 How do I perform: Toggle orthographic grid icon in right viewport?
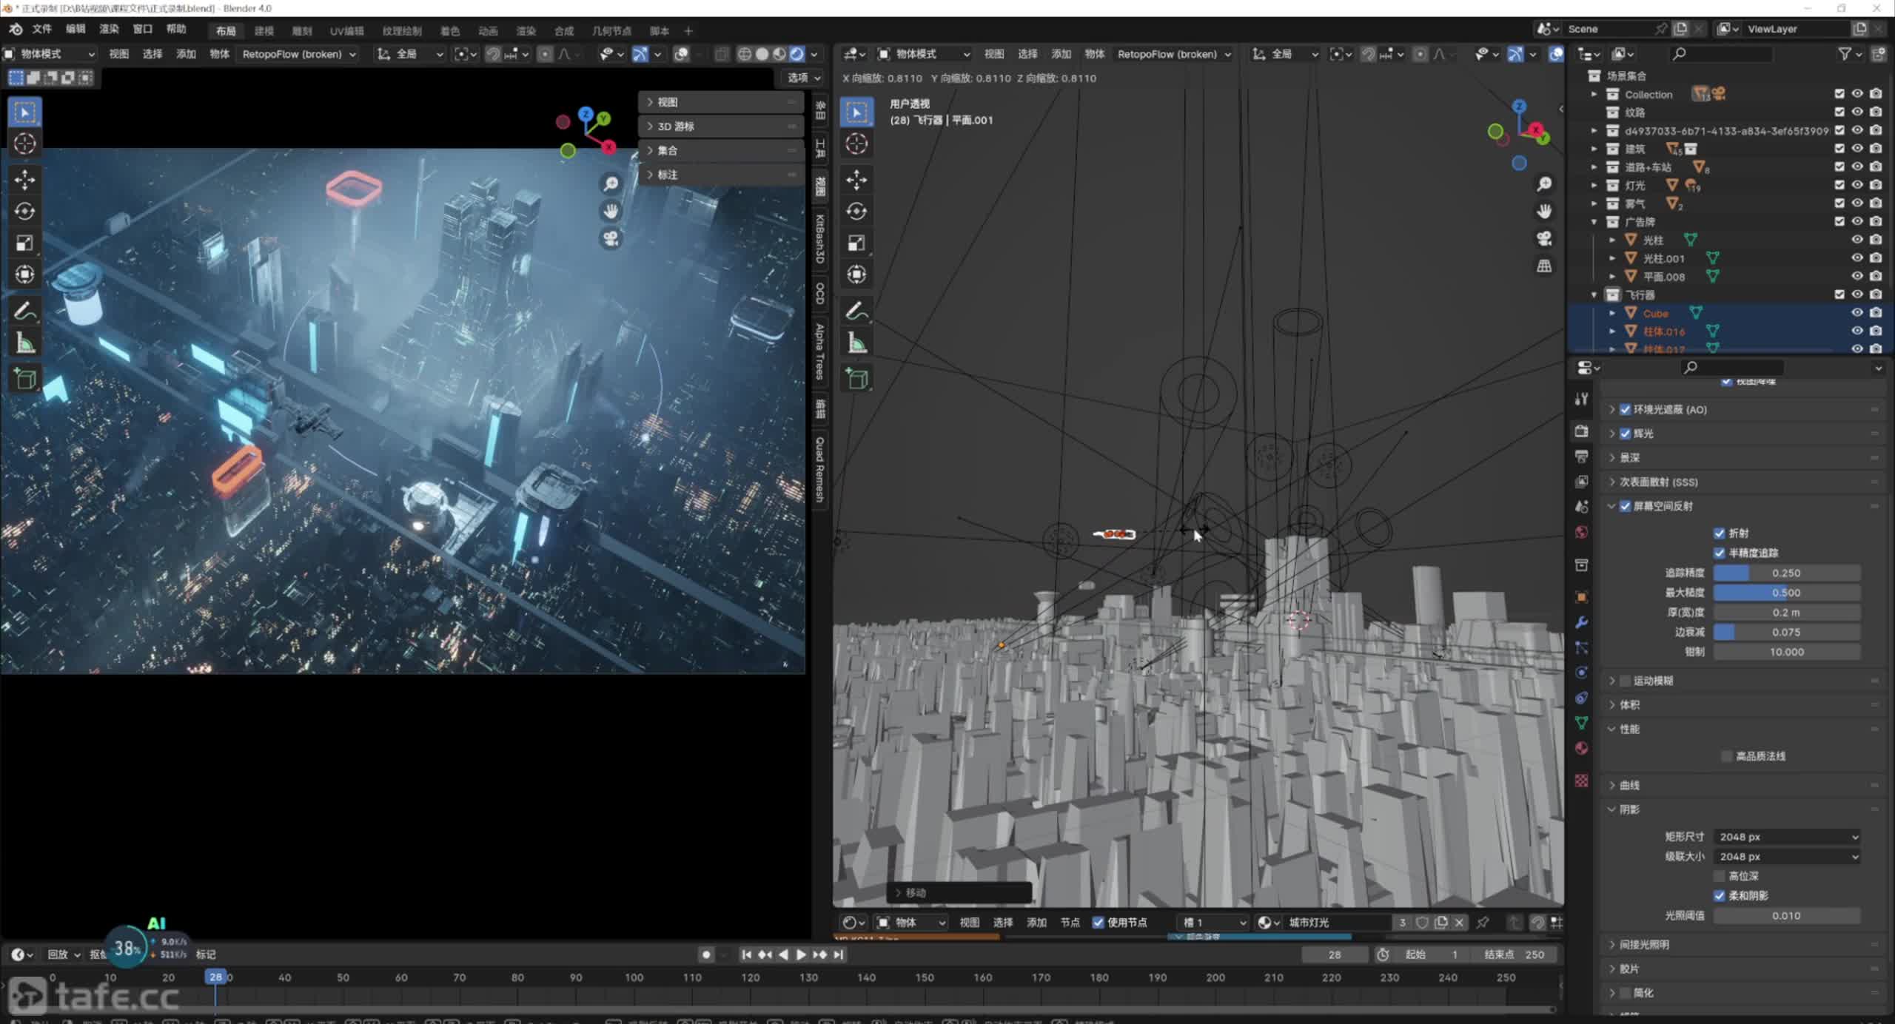click(x=1544, y=266)
